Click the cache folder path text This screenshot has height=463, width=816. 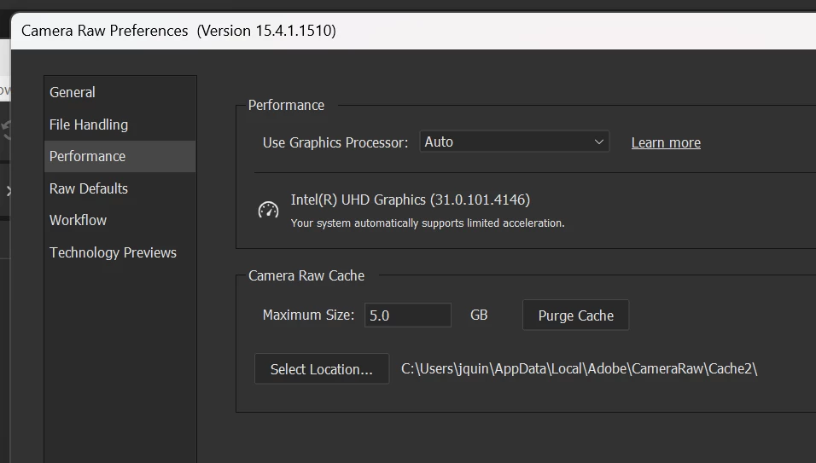580,369
